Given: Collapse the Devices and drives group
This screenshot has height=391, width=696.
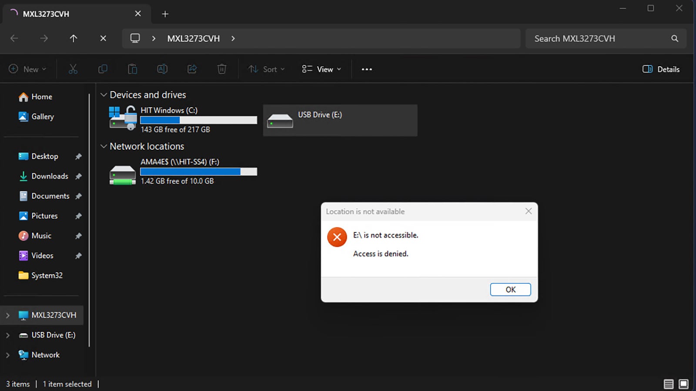Looking at the screenshot, I should 104,95.
